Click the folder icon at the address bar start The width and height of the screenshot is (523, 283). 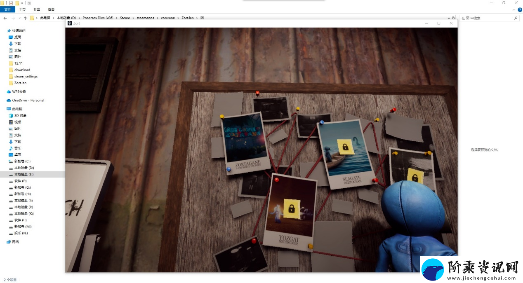pyautogui.click(x=32, y=18)
